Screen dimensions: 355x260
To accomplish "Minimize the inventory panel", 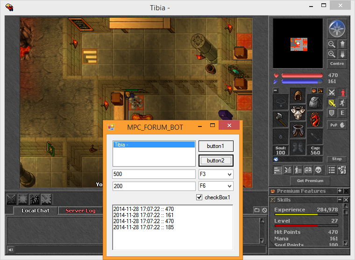I will (275, 91).
